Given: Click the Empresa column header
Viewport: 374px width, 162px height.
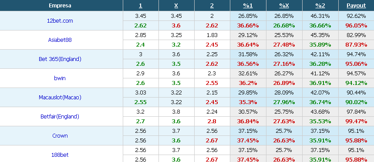Looking at the screenshot, I should click(x=60, y=6).
